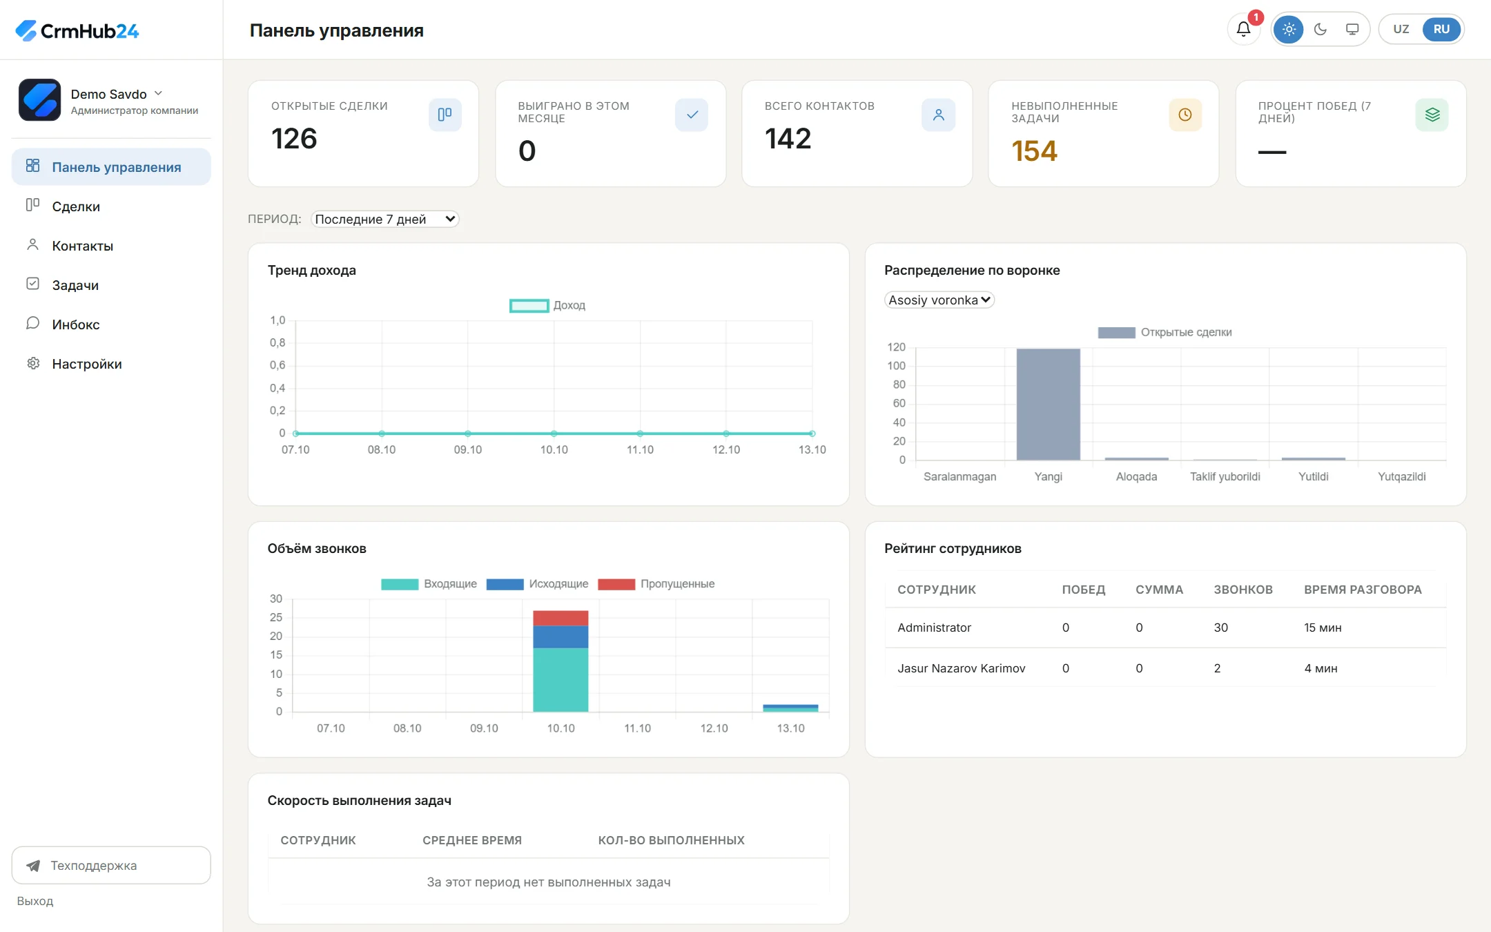Contact Техподдержка support button
The width and height of the screenshot is (1491, 932).
(x=111, y=865)
